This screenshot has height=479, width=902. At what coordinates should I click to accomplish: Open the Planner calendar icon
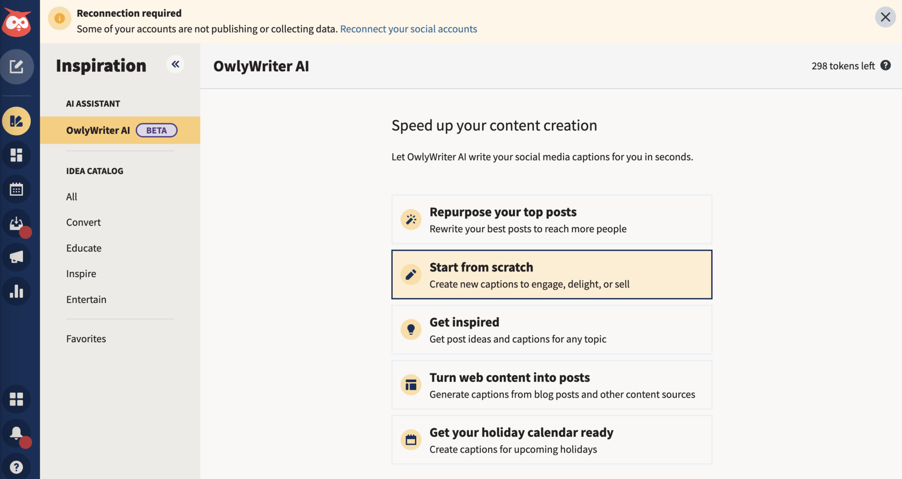[x=17, y=189]
